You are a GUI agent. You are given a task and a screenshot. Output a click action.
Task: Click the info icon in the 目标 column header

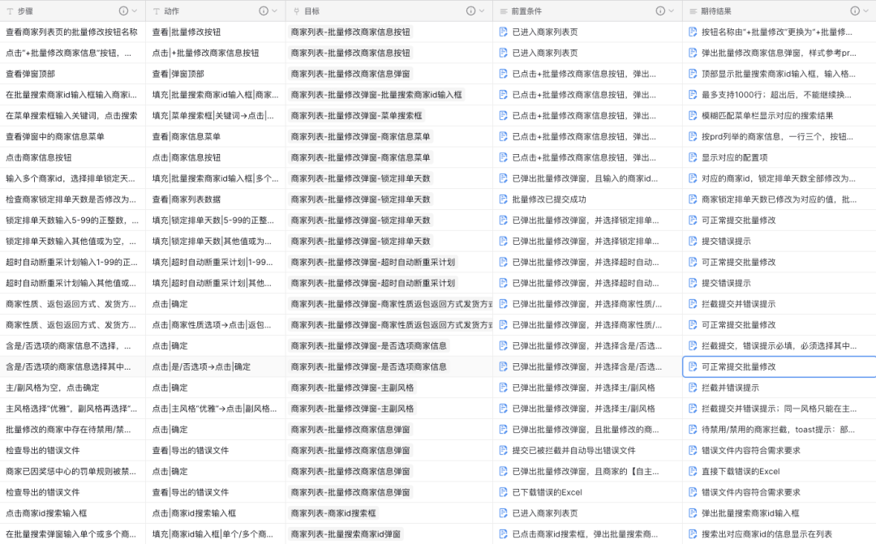471,11
